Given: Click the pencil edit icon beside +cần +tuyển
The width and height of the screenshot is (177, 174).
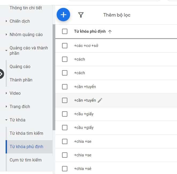Looking at the screenshot, I should [100, 100].
